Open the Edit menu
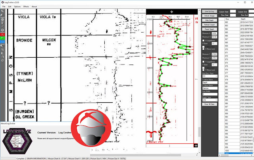The image size is (254, 160). tap(10, 7)
